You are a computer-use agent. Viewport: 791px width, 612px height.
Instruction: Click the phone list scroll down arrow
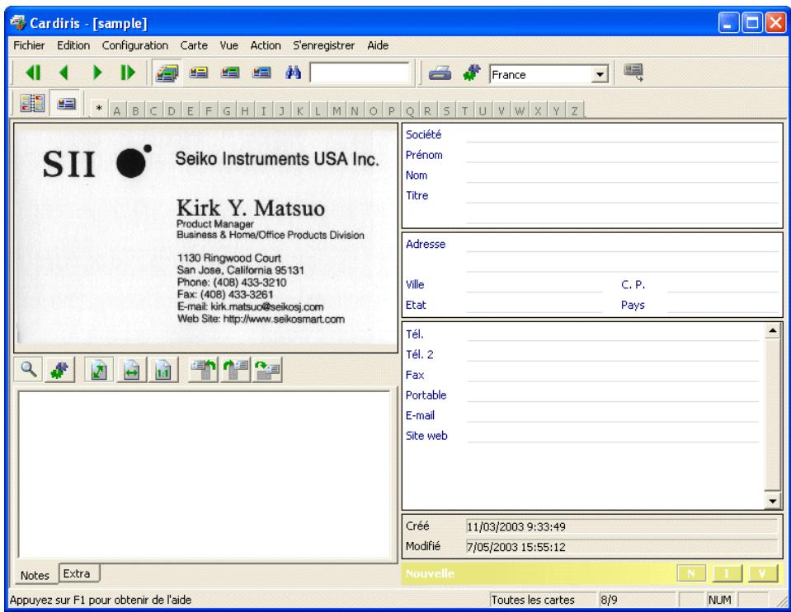click(x=772, y=501)
